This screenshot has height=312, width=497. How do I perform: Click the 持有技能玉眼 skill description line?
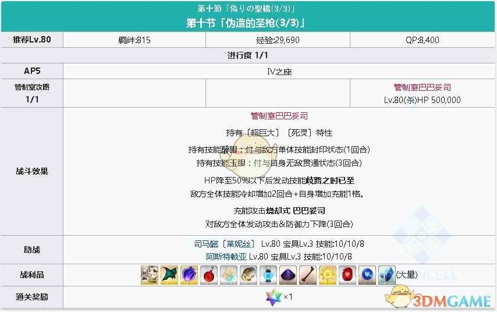tap(279, 163)
